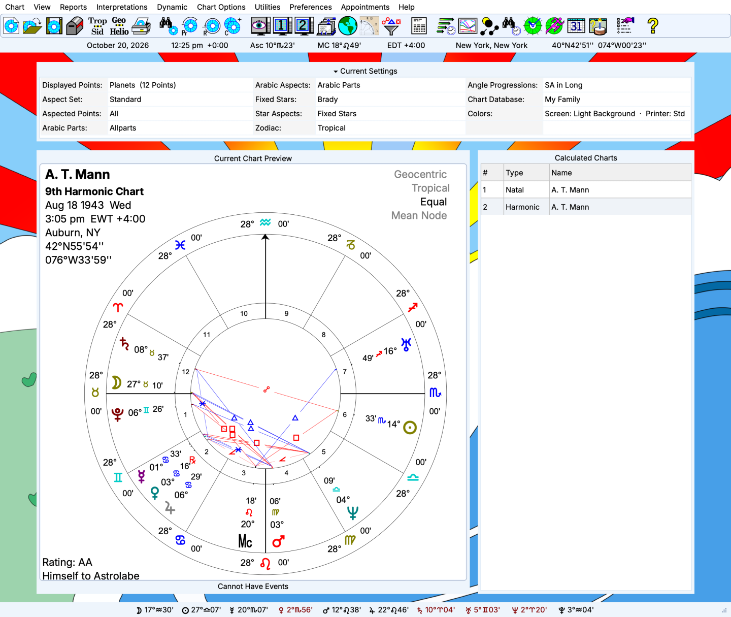Click the eye View Chart monitor icon
The height and width of the screenshot is (617, 731).
[x=261, y=26]
